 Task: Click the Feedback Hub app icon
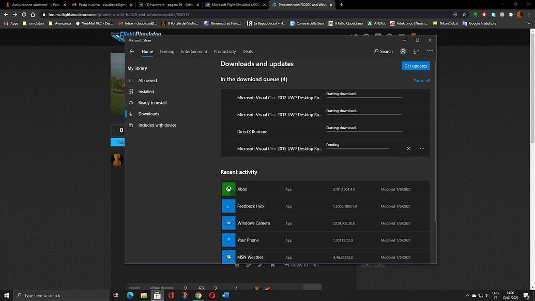pos(228,206)
